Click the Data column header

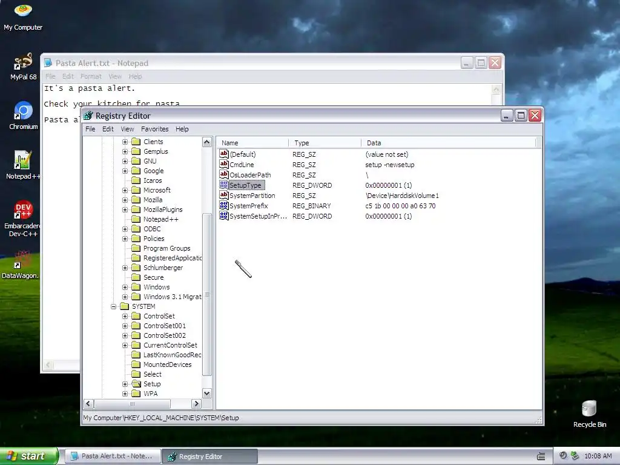(x=449, y=143)
